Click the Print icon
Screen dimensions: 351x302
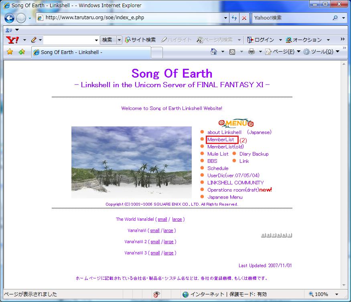tap(251, 52)
